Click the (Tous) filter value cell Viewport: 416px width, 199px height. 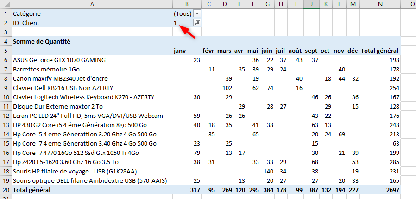coord(183,13)
